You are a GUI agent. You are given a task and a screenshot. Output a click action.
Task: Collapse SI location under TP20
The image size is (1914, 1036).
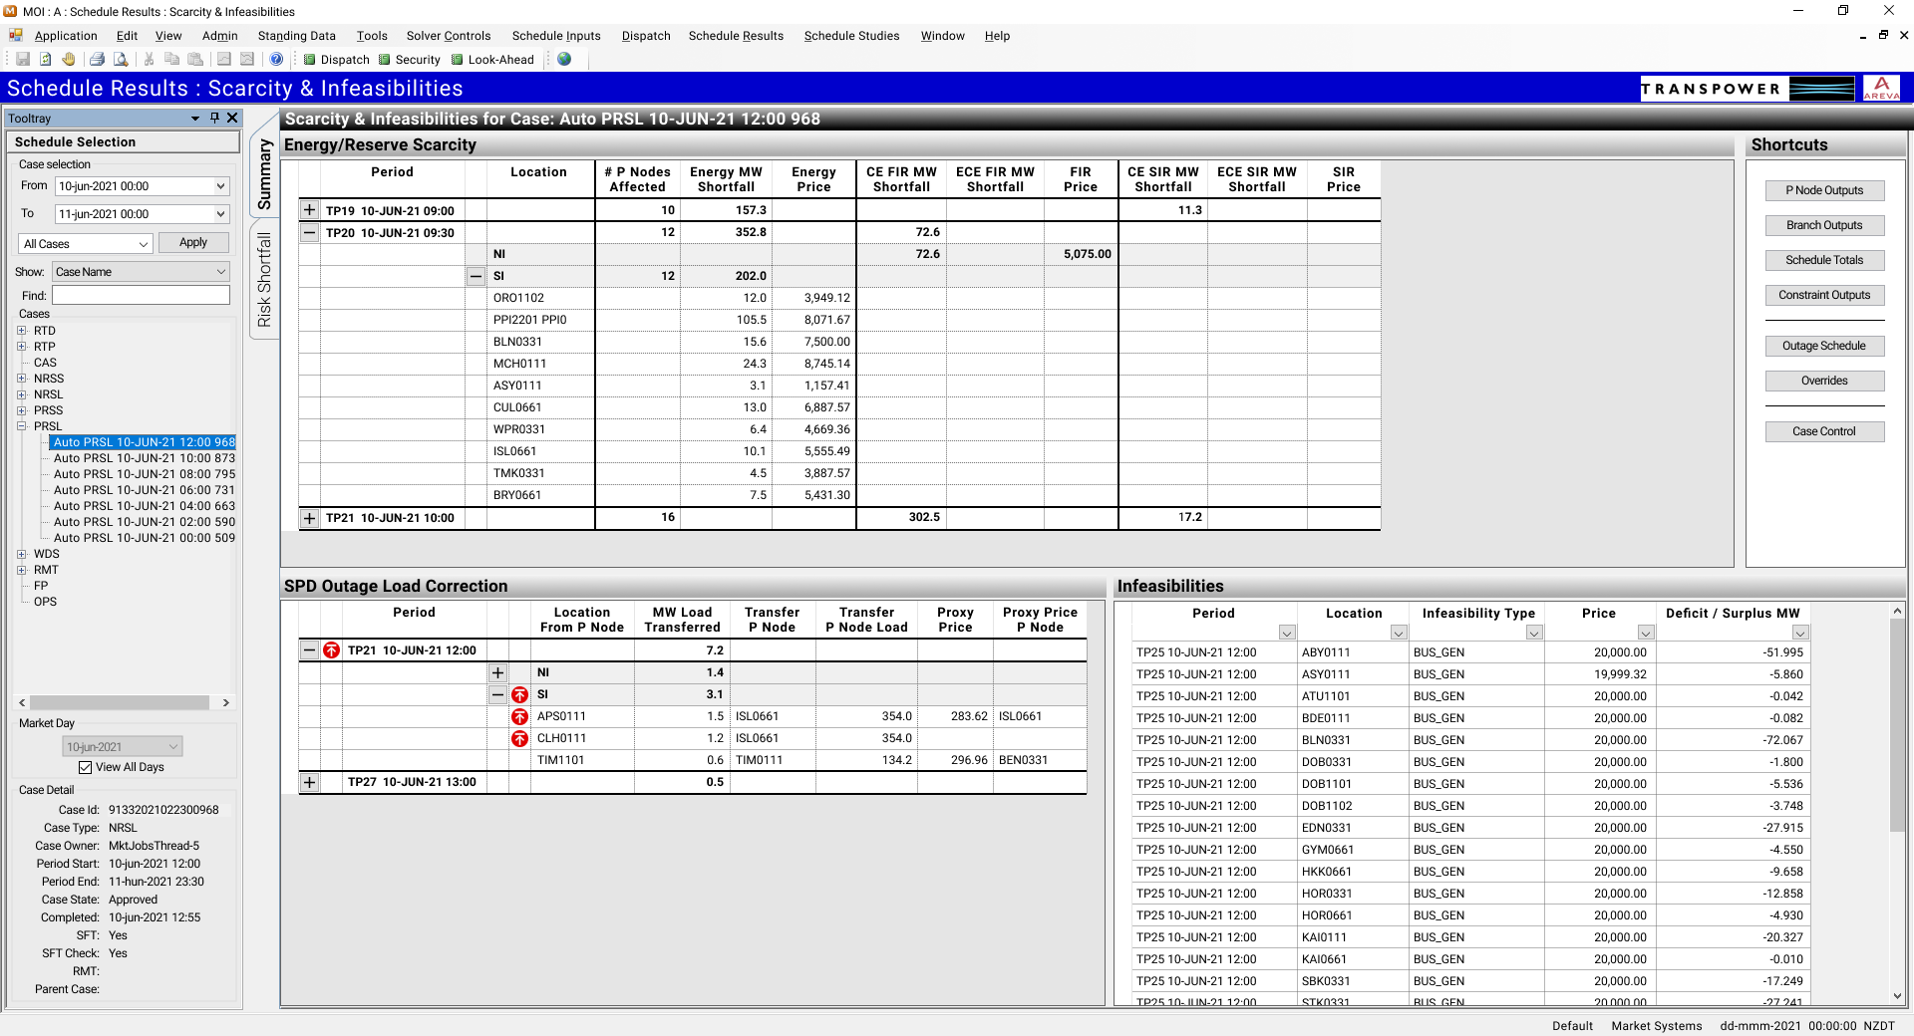[476, 276]
